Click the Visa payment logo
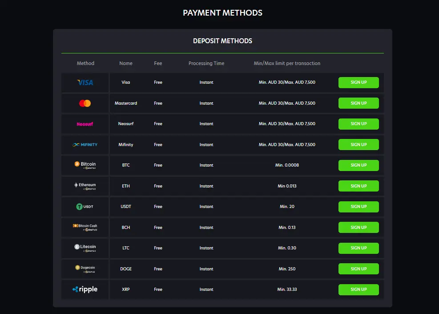The width and height of the screenshot is (439, 314). tap(85, 82)
